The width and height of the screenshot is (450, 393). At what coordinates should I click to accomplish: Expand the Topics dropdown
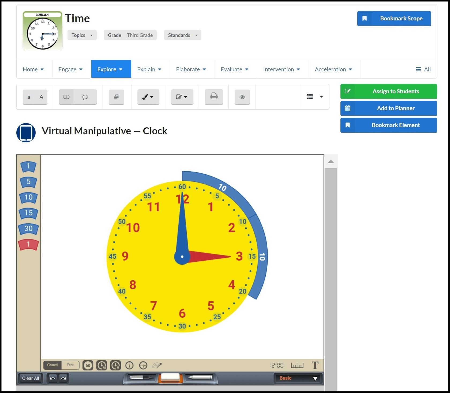[82, 35]
